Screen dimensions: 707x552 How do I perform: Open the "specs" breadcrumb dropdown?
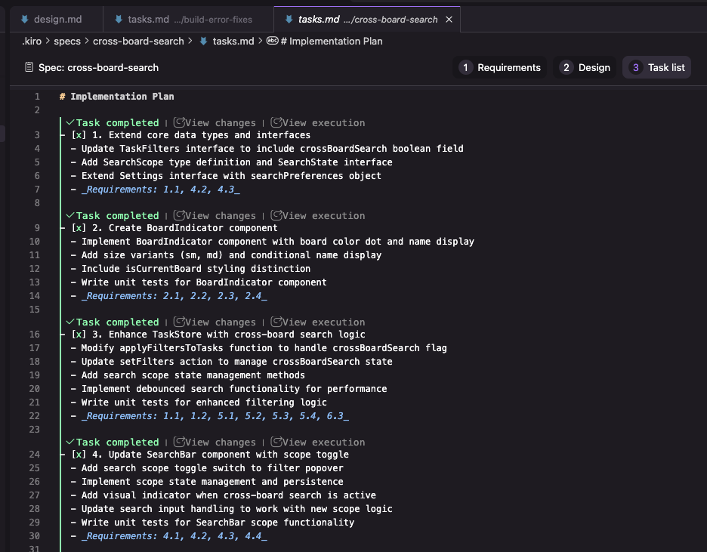(68, 42)
